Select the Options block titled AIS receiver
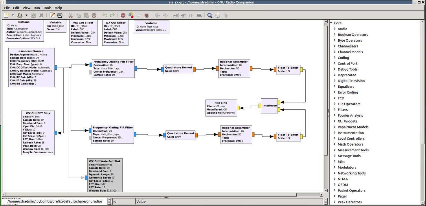426x206 pixels. click(x=24, y=30)
